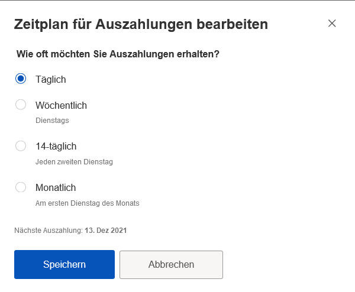Click the "14-täglich" option label
The image size is (355, 292).
(56, 147)
